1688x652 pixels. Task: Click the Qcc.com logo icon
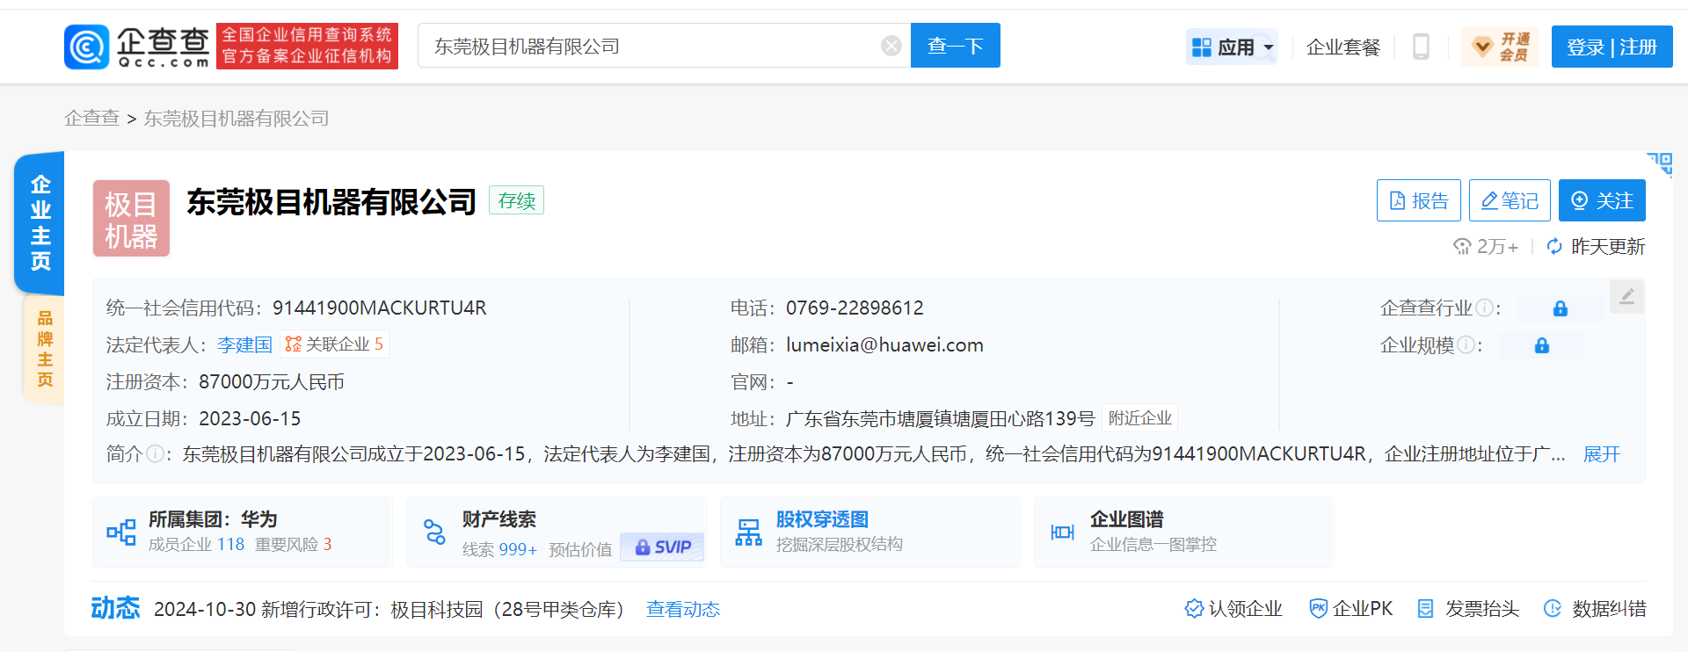[x=87, y=47]
